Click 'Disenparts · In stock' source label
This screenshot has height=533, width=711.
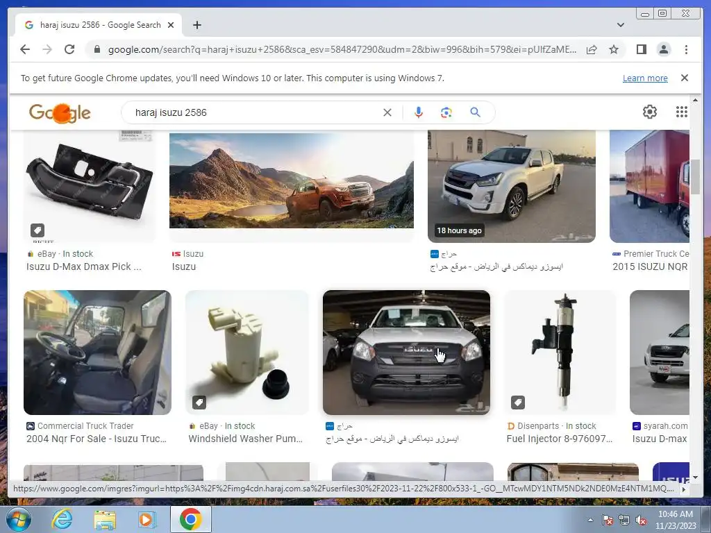pyautogui.click(x=556, y=426)
